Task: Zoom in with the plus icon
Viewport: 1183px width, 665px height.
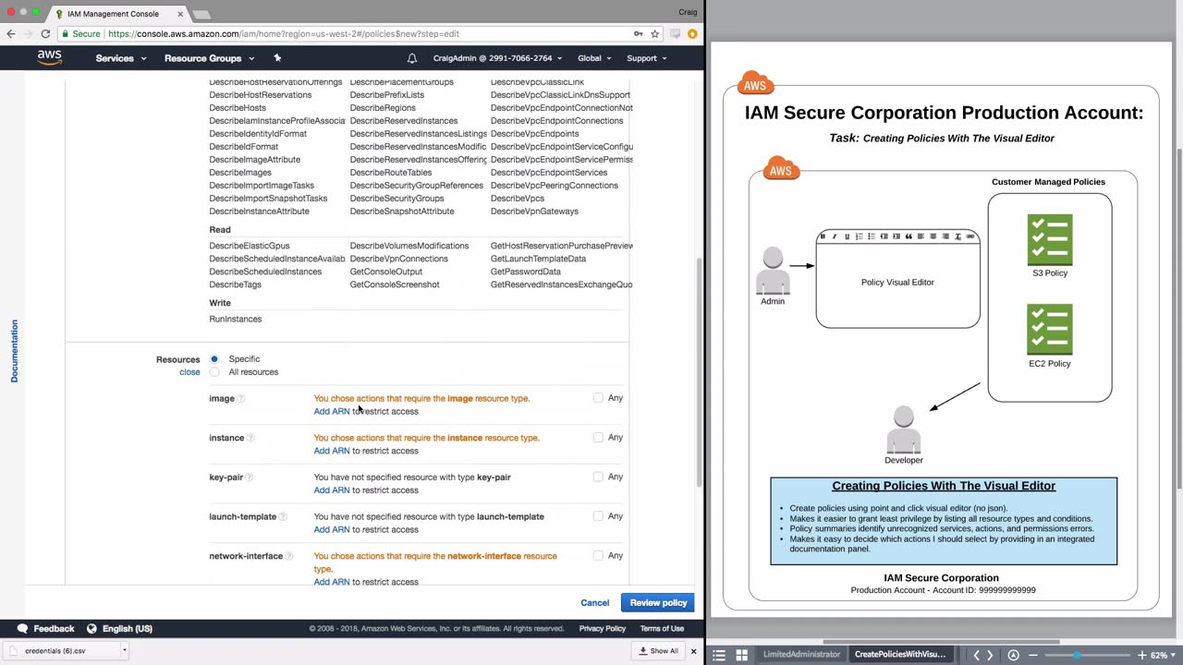Action: point(1142,655)
